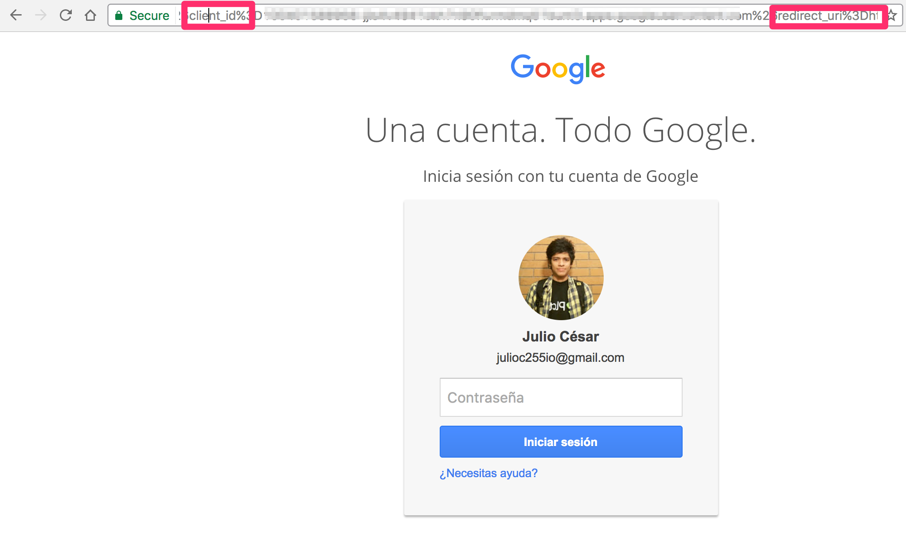Click the Julio César account name
The image size is (906, 533).
pos(561,337)
